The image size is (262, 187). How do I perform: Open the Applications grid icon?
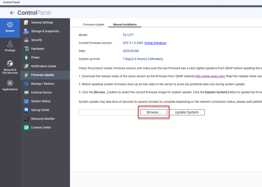(x=10, y=83)
